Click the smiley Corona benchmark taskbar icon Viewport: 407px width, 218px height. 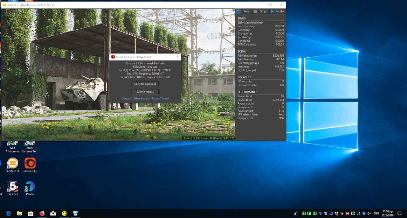point(64,213)
